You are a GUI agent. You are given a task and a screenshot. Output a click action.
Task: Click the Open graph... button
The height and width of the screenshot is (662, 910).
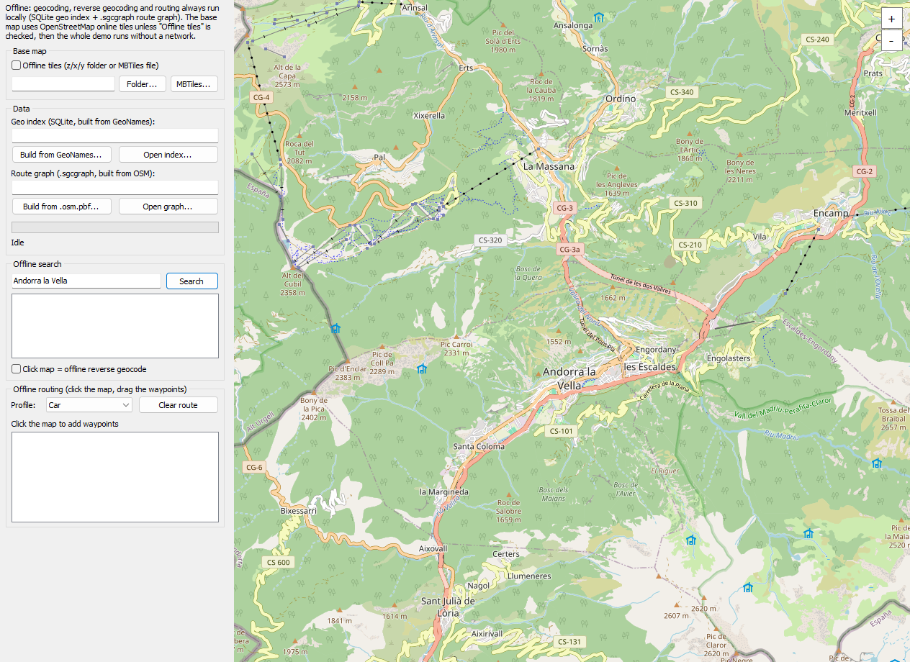[x=168, y=207]
